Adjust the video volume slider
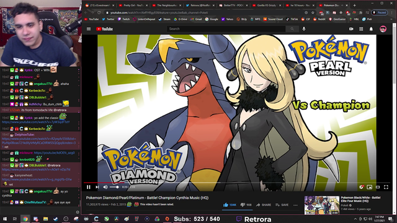The width and height of the screenshot is (397, 223). click(114, 187)
